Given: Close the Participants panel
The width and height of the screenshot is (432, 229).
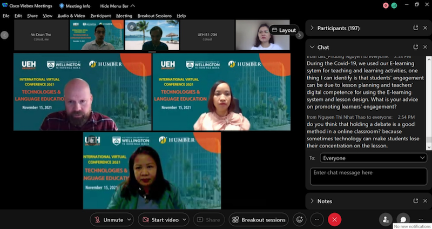Looking at the screenshot, I should point(425,28).
